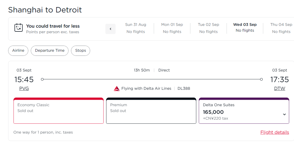Open the Flight details link

[x=275, y=132]
